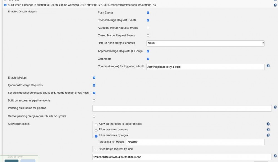The image size is (278, 162).
Task: Open help for GitLab build trigger
Action: pyautogui.click(x=275, y=5)
